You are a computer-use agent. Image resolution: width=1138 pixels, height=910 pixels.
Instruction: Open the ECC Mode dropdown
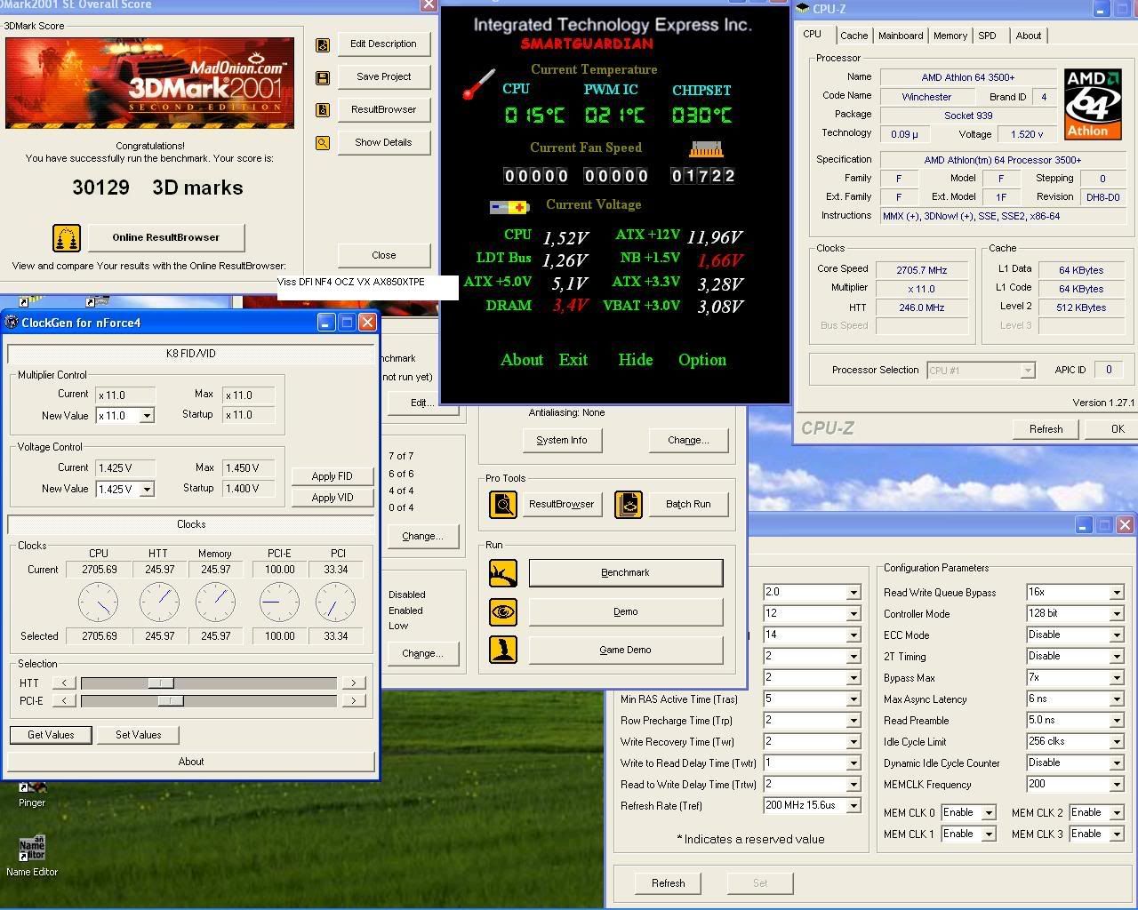(1117, 635)
